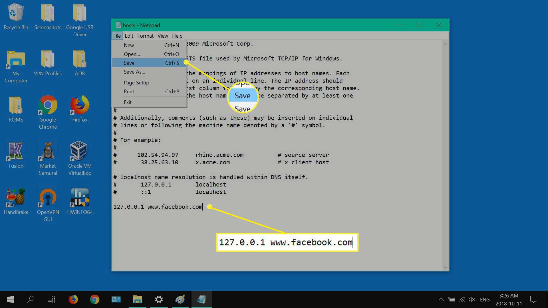The height and width of the screenshot is (308, 548).
Task: Launch the HandBrake desktop shortcut
Action: tap(16, 201)
